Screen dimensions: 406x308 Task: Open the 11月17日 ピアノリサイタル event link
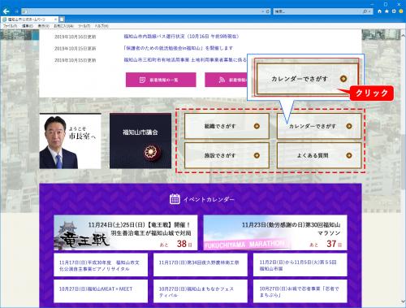pos(101,265)
